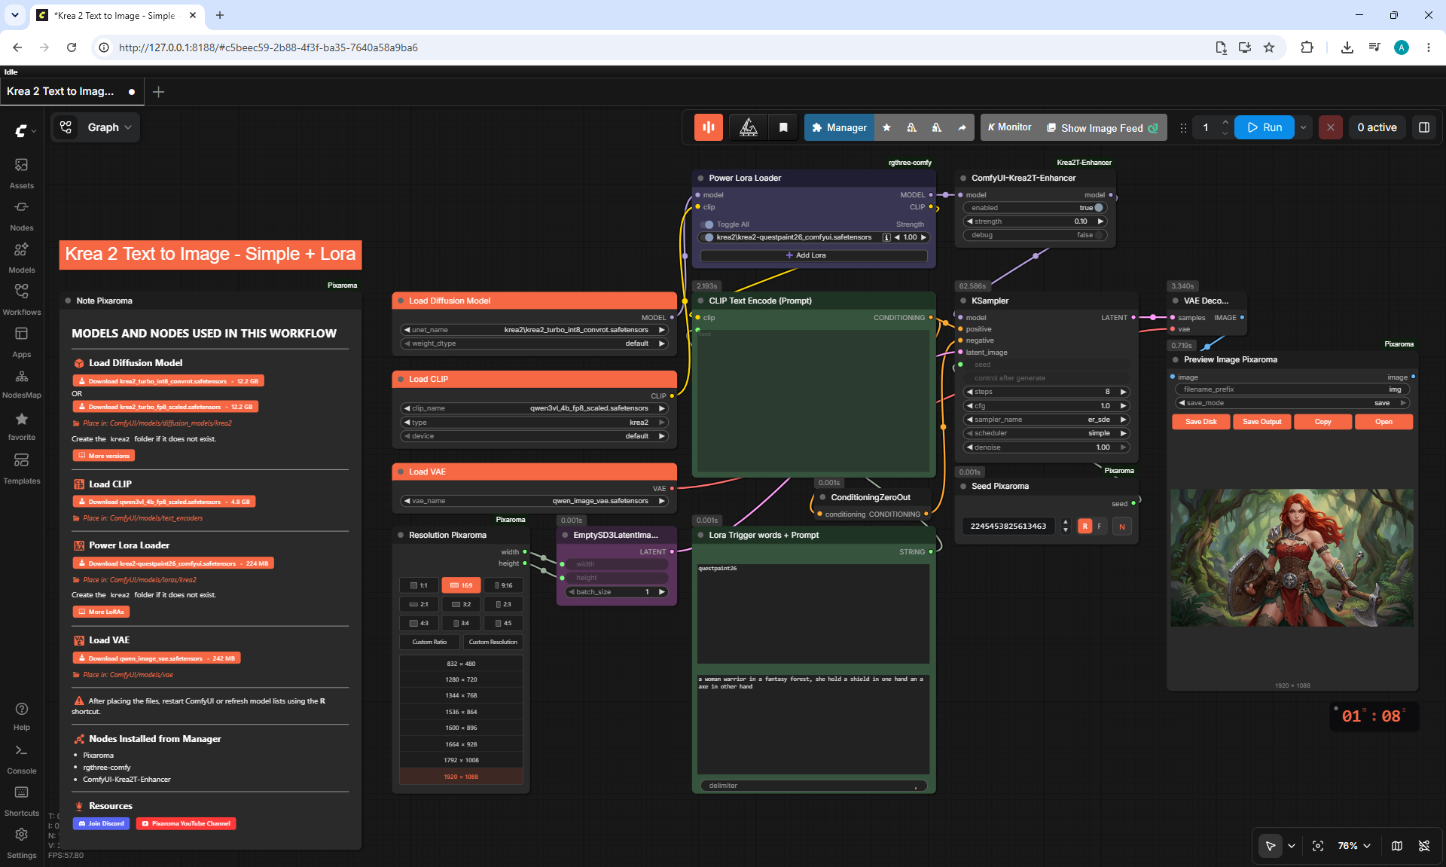Add a new workflow tab with plus
This screenshot has width=1446, height=867.
(x=158, y=92)
